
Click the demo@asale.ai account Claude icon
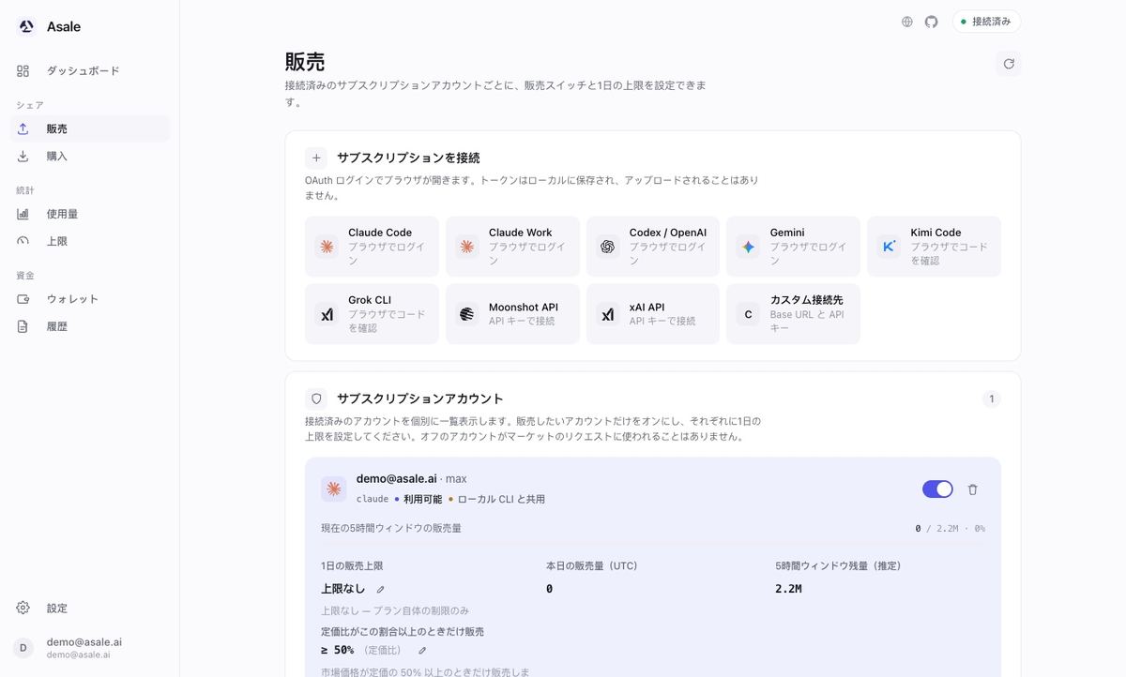point(334,489)
